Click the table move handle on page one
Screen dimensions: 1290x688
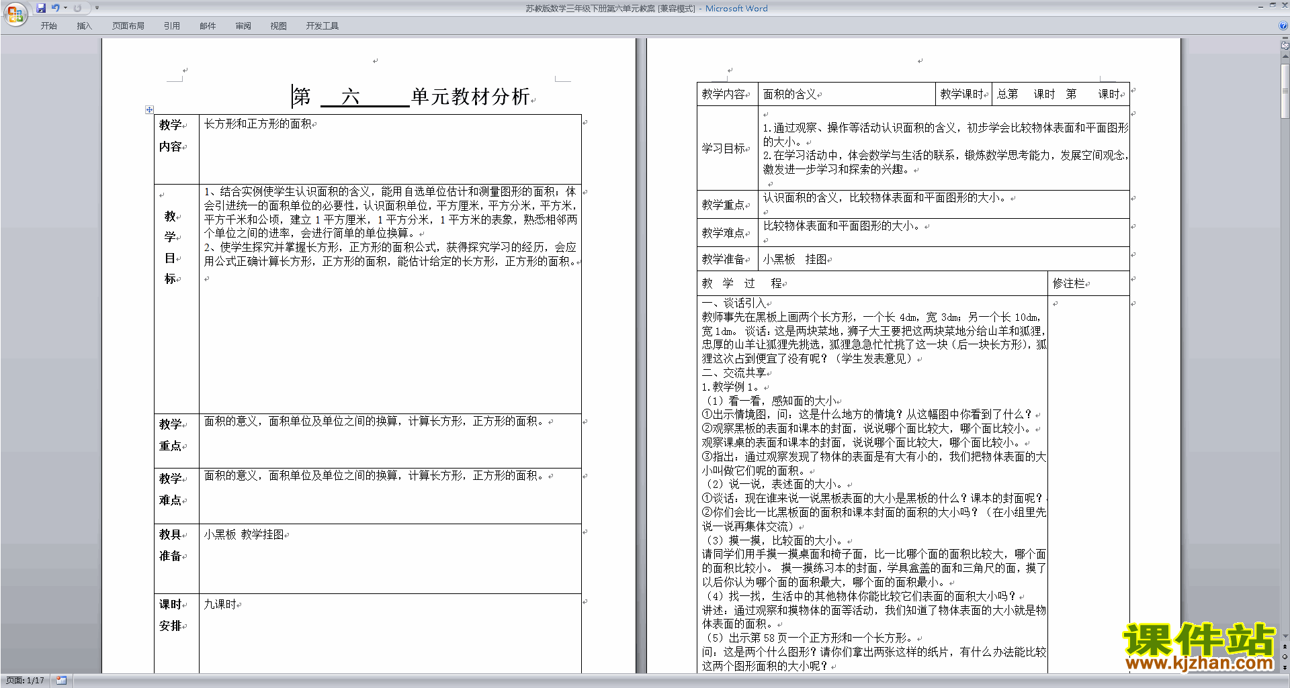tap(149, 109)
